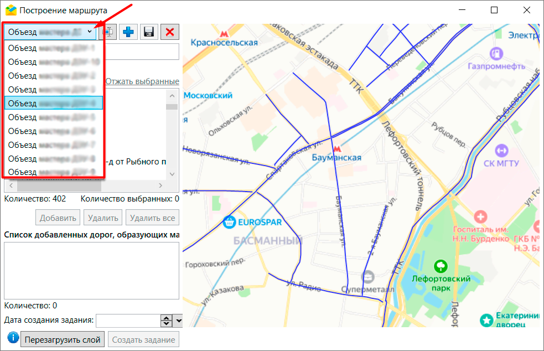Viewport: 544px width, 351px height.
Task: Select the highlighted Объезд item in the list
Action: point(53,103)
